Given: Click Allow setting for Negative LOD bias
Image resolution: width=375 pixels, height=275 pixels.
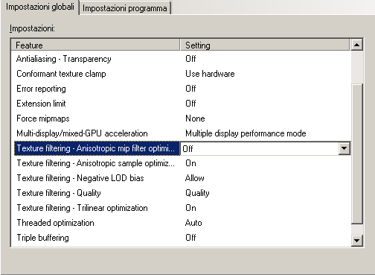Looking at the screenshot, I should [x=195, y=178].
